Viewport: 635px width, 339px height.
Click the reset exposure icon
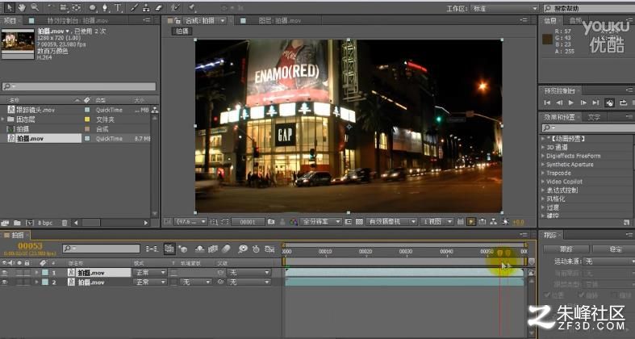[505, 221]
